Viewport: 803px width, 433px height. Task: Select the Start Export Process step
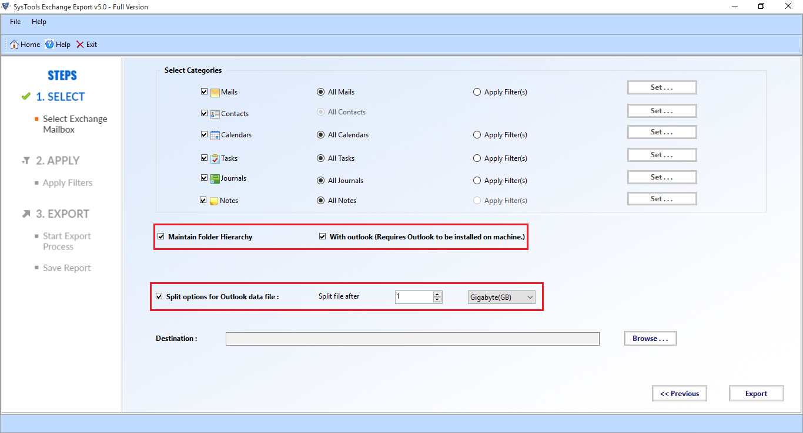(66, 241)
